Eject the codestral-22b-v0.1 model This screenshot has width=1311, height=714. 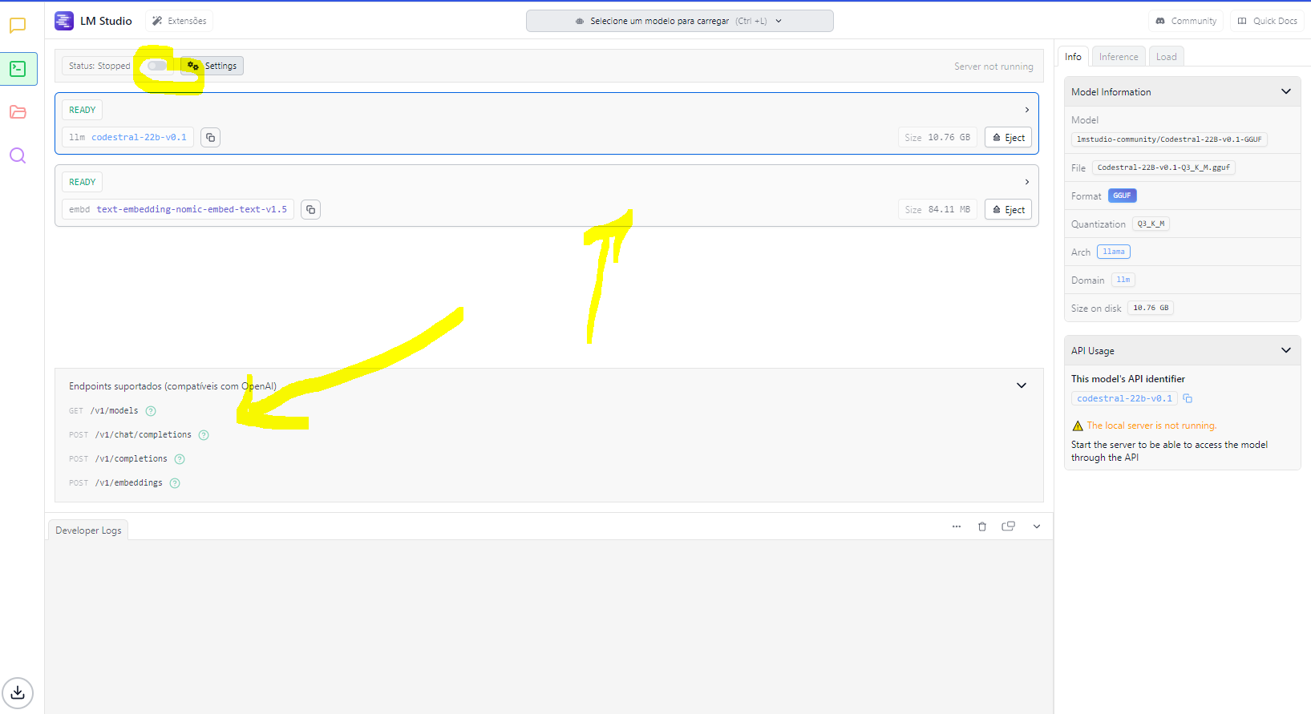1008,138
